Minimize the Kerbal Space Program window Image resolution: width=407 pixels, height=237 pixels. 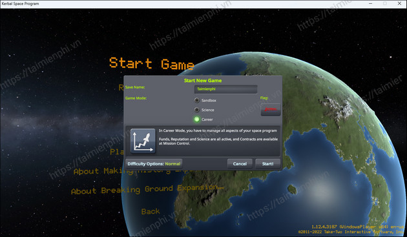[x=370, y=4]
